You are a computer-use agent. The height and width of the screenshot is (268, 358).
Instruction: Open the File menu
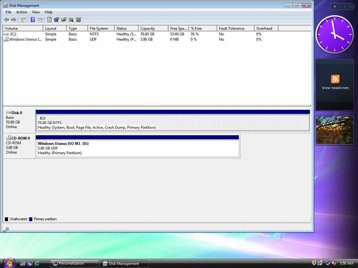coord(8,12)
